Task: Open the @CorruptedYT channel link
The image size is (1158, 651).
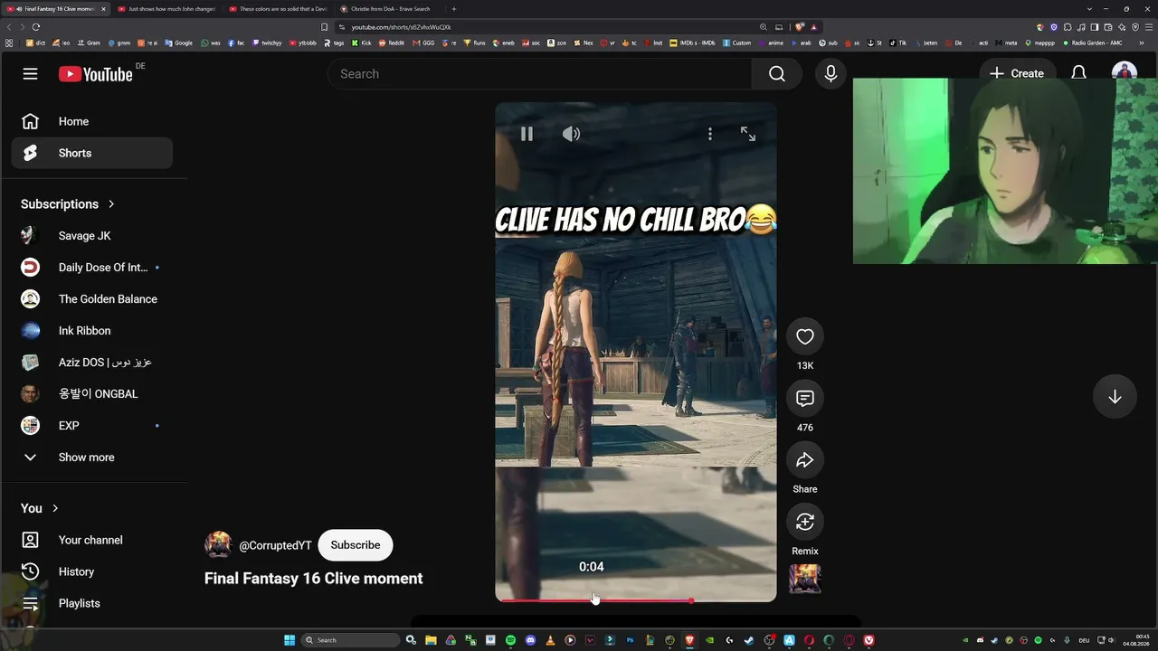Action: coord(275,546)
